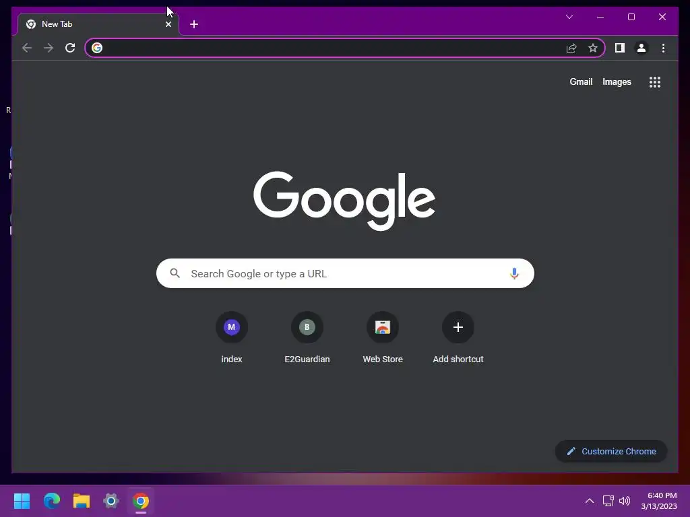This screenshot has height=517, width=690.
Task: Show hidden tray icons chevron
Action: [589, 501]
